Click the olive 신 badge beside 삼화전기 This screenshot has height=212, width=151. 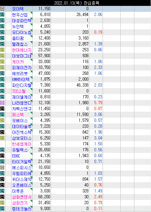click(2, 203)
